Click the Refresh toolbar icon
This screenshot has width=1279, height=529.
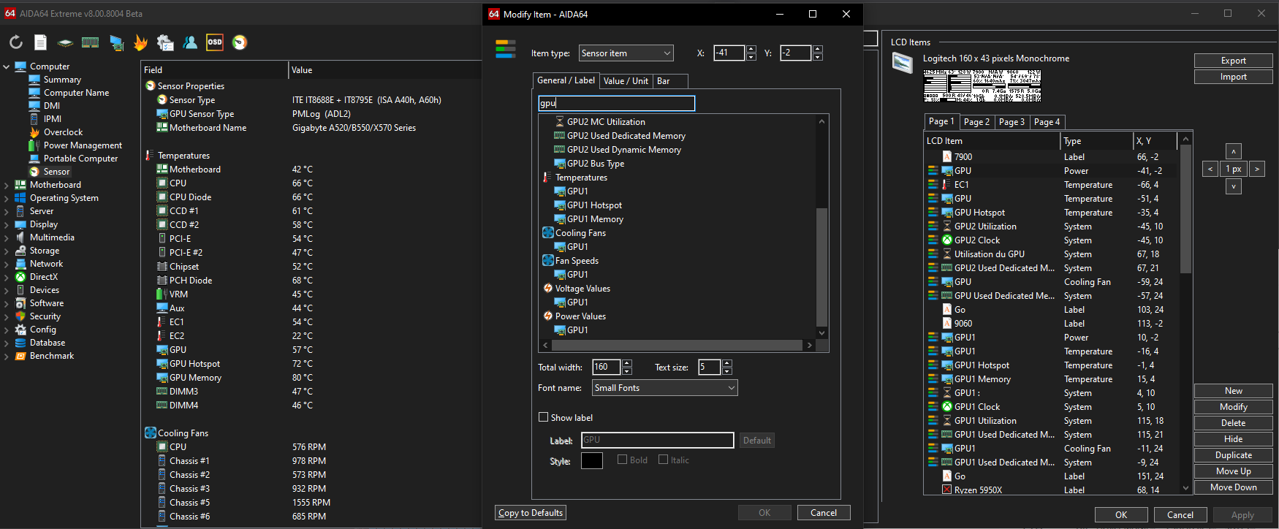tap(16, 42)
